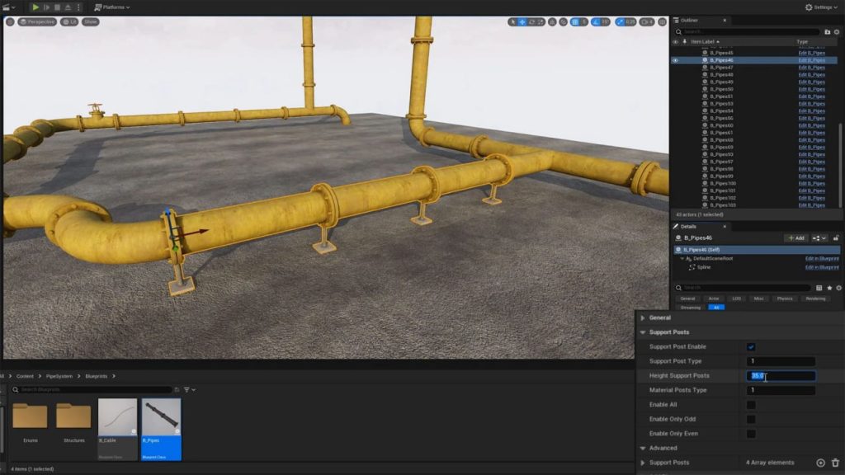This screenshot has width=845, height=475.
Task: Click Edit in Blueprint next to Spline component
Action: pyautogui.click(x=822, y=267)
